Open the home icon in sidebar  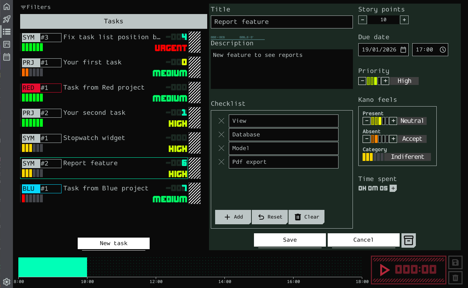click(6, 7)
